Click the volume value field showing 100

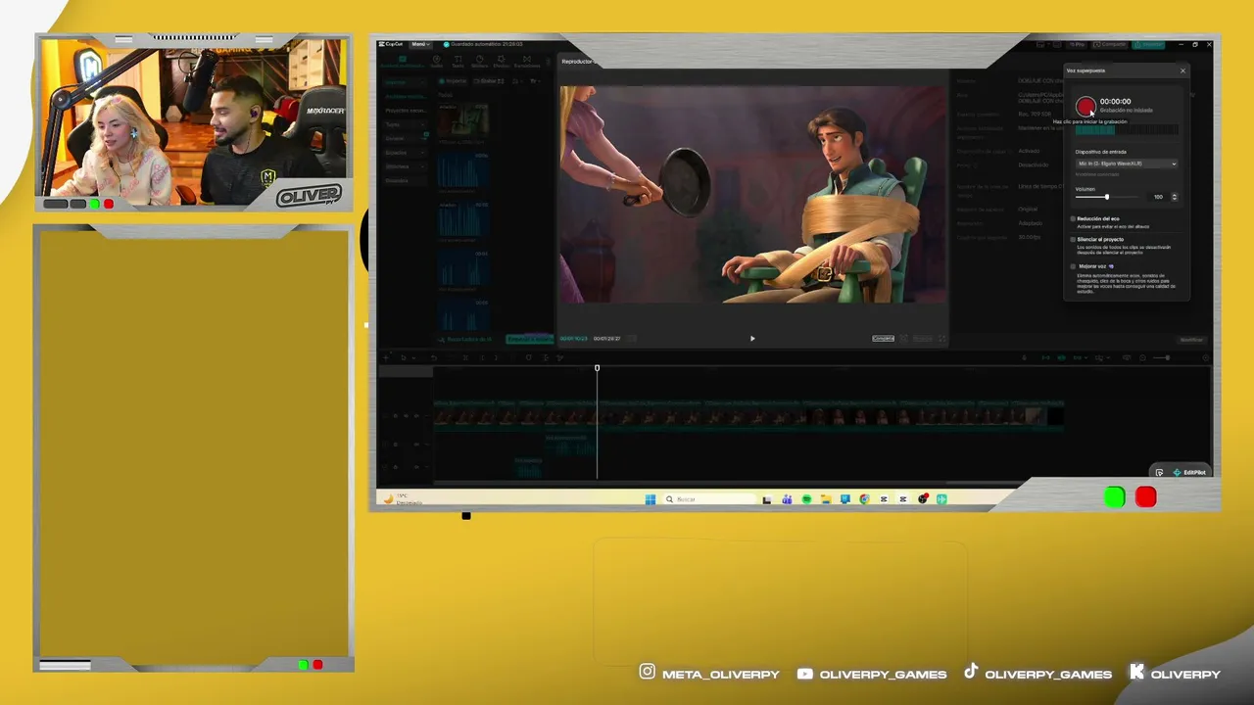[x=1157, y=197]
